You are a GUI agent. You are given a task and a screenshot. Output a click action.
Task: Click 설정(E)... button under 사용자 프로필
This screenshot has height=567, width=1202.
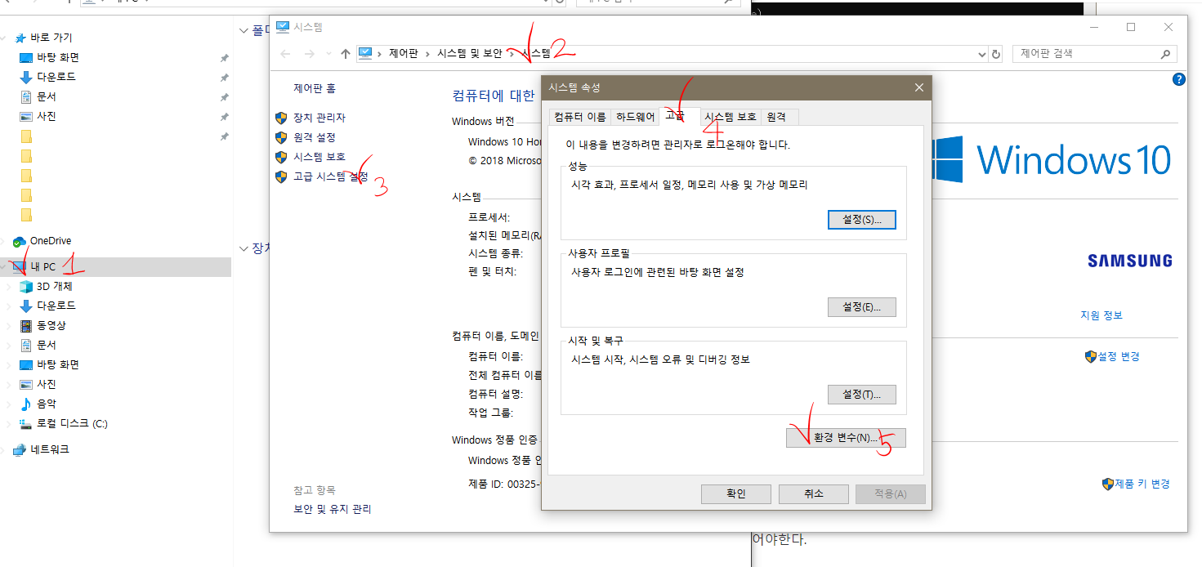[862, 307]
